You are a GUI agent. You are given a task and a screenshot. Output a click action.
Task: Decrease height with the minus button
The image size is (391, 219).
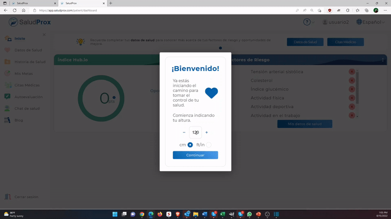pyautogui.click(x=184, y=132)
